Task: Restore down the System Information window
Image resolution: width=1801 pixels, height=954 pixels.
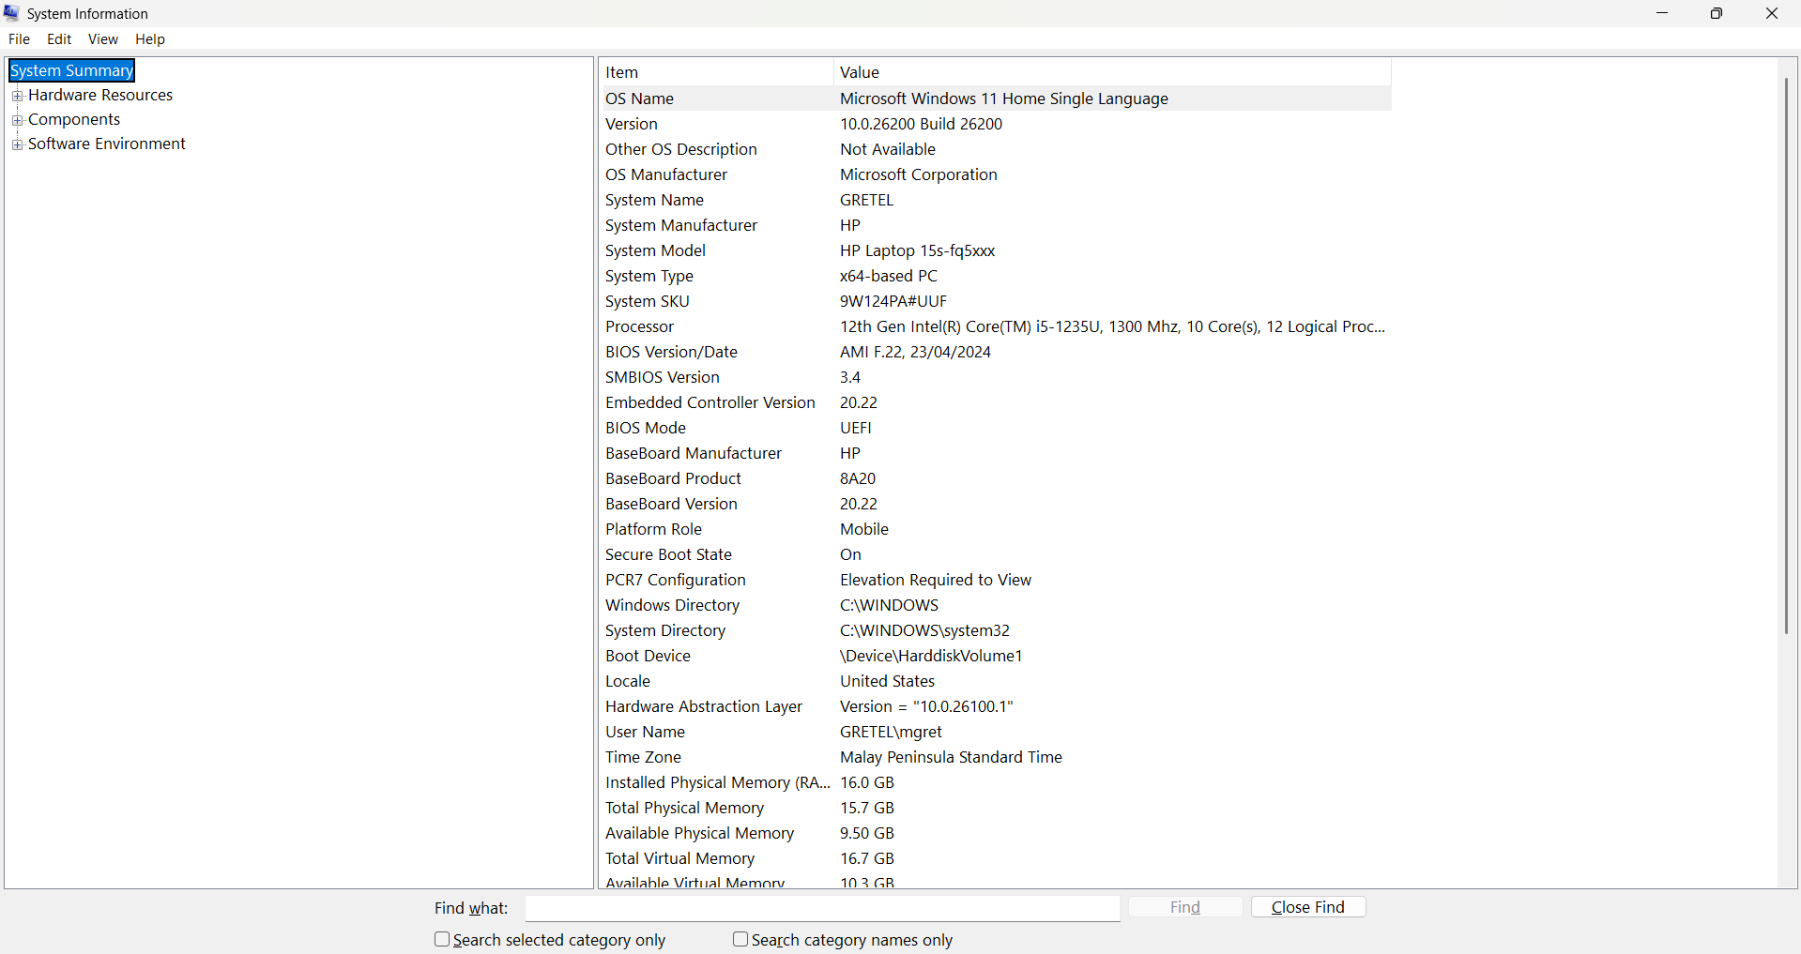Action: click(1717, 13)
